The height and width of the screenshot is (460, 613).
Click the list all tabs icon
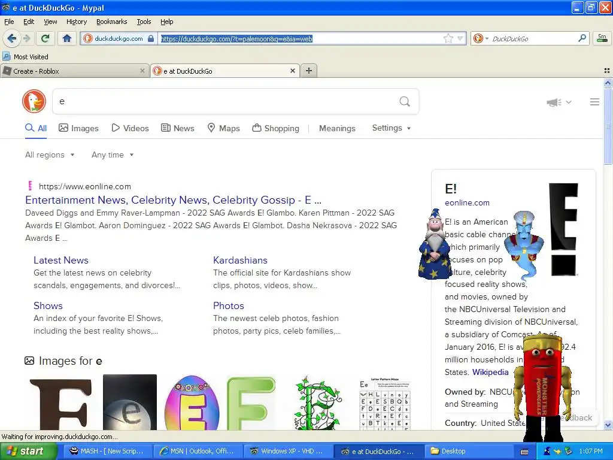click(607, 71)
